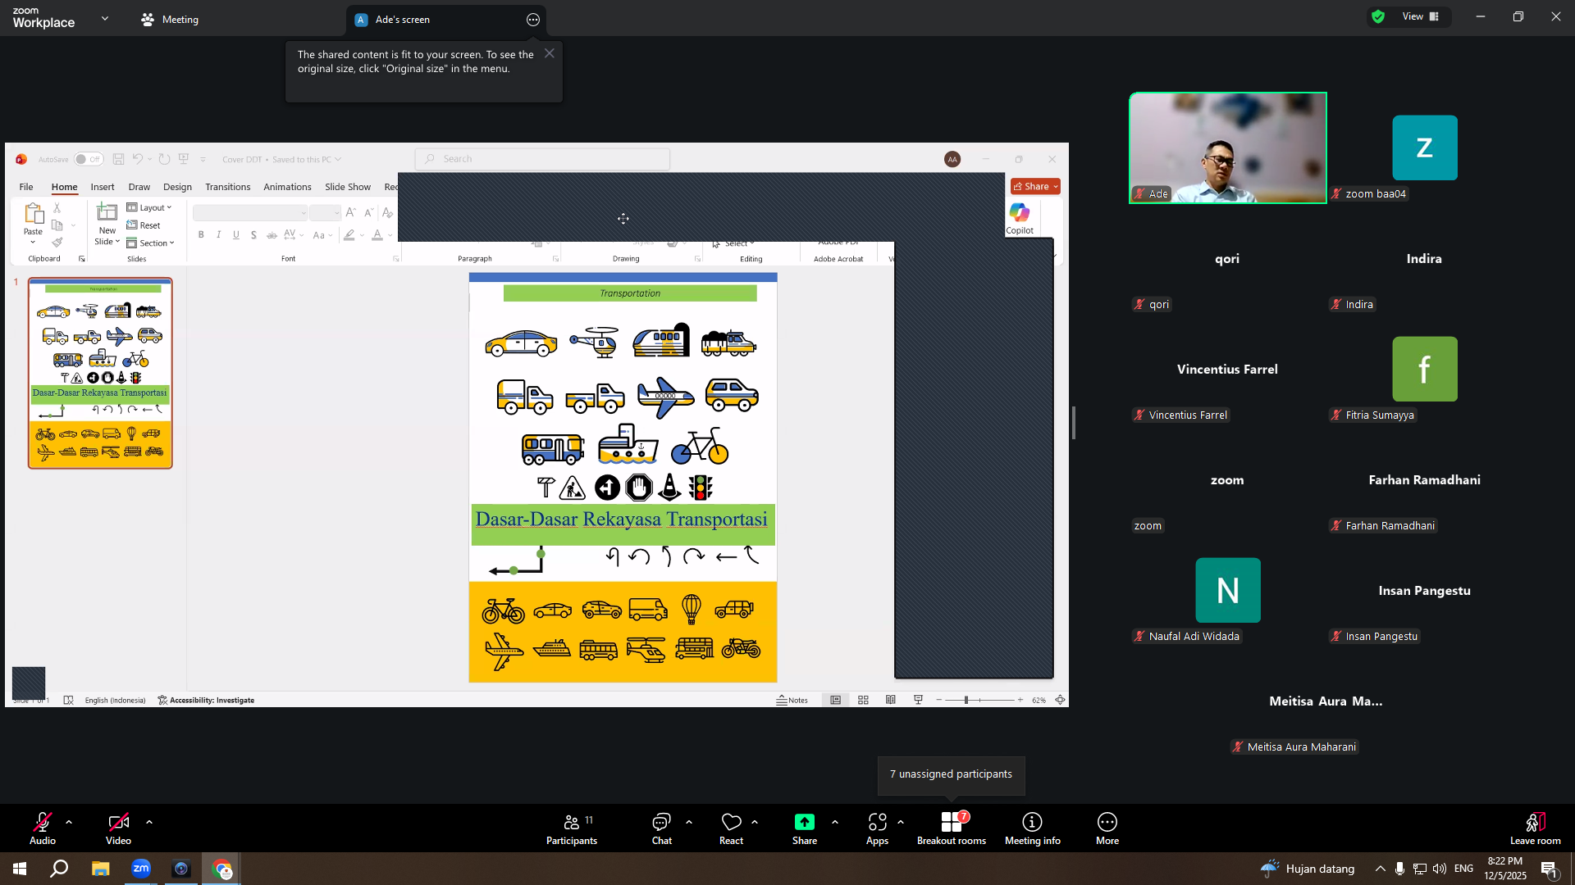Click the Clear All Formatting icon
The height and width of the screenshot is (885, 1575).
[387, 212]
